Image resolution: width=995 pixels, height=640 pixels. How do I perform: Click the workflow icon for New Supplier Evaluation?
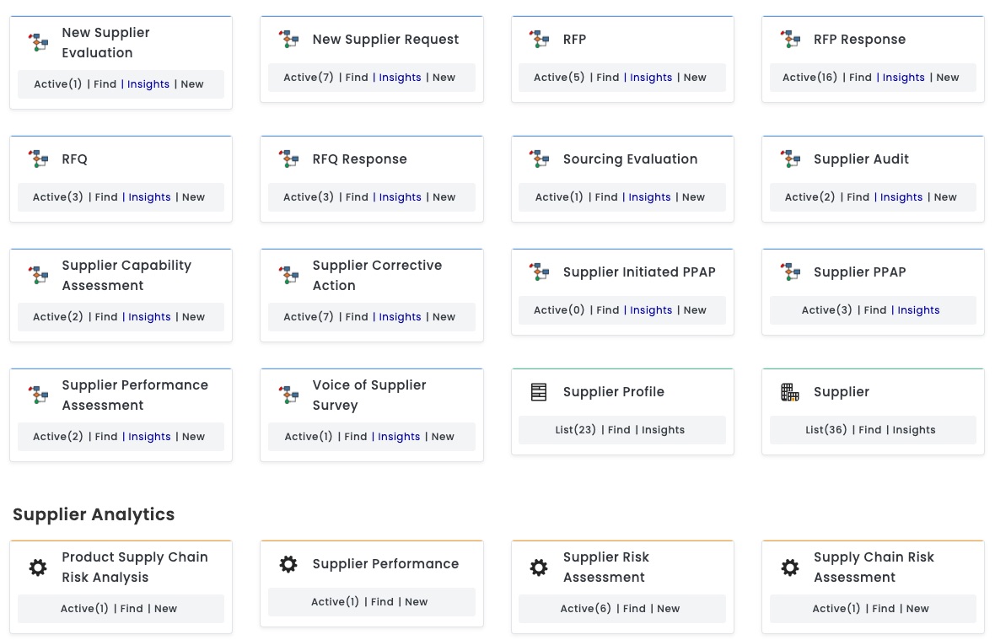[x=38, y=42]
